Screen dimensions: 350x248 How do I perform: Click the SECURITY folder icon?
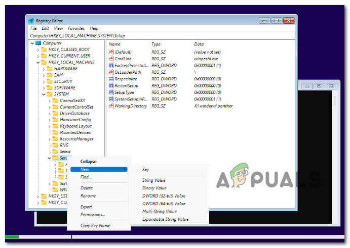click(x=50, y=81)
